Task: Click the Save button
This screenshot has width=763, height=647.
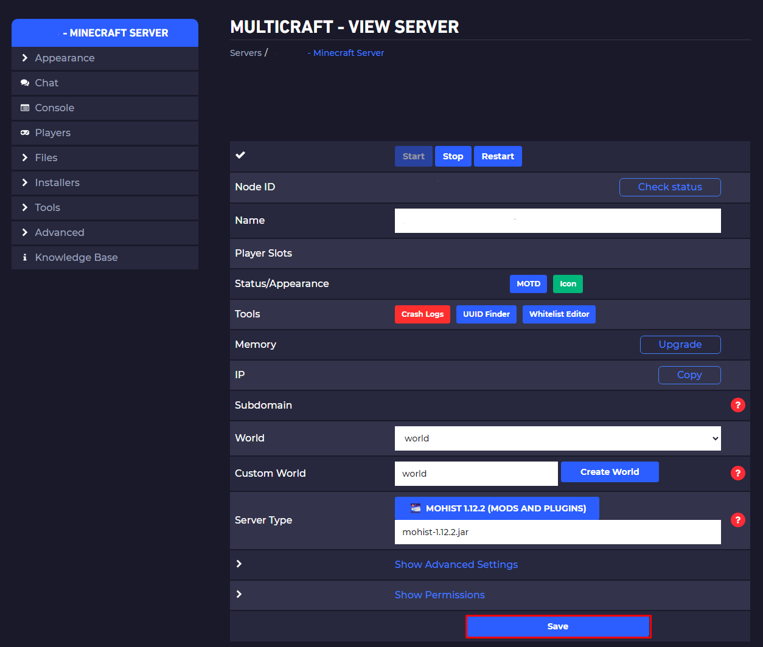Action: click(558, 626)
